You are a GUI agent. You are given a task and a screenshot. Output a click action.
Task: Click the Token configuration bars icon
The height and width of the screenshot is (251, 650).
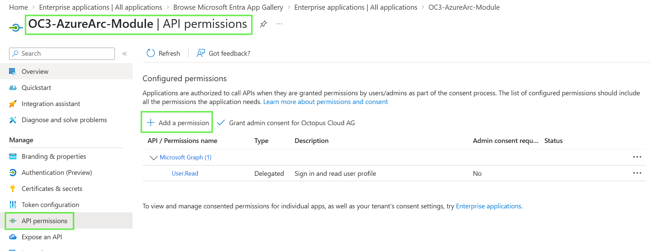point(13,205)
